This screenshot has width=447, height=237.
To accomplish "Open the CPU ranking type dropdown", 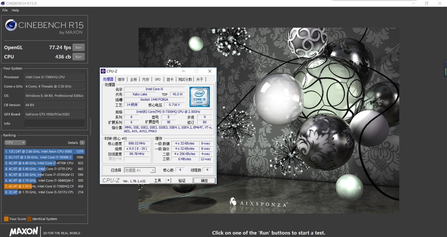I will point(15,143).
